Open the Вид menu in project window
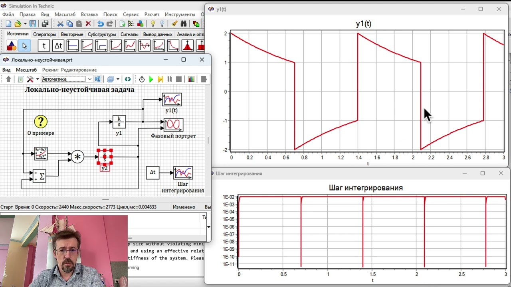The width and height of the screenshot is (511, 287). tap(6, 70)
